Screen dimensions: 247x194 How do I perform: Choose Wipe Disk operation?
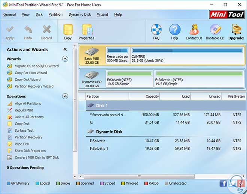[x=22, y=144]
